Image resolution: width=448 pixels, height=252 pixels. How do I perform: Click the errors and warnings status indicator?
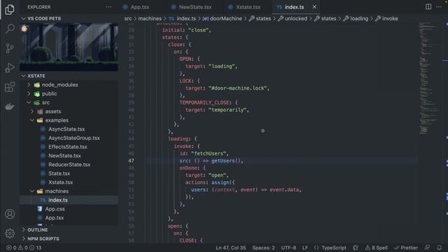click(x=24, y=248)
